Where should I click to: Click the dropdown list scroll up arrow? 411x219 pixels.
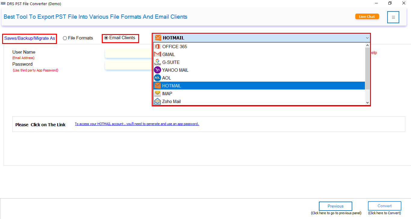367,45
